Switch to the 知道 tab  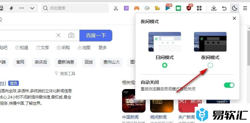[x=22, y=48]
